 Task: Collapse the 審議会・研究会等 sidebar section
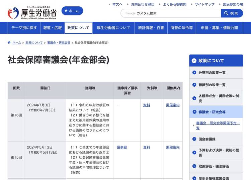coord(194,112)
